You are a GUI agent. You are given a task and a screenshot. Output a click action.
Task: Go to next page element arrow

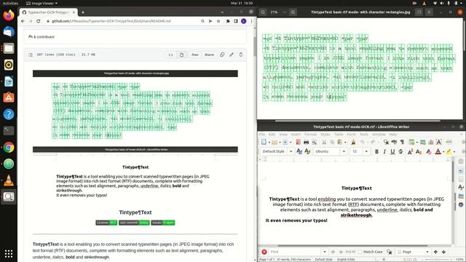pos(443,252)
